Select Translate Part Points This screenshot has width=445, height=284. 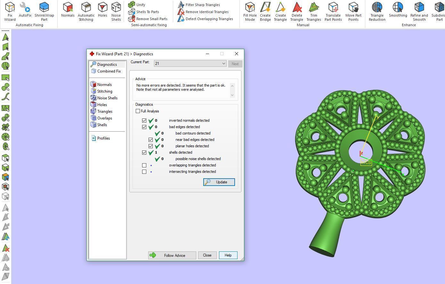333,12
